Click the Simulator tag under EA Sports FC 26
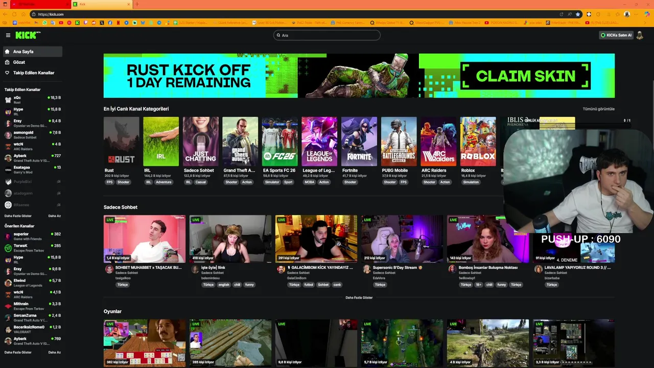 click(x=272, y=182)
